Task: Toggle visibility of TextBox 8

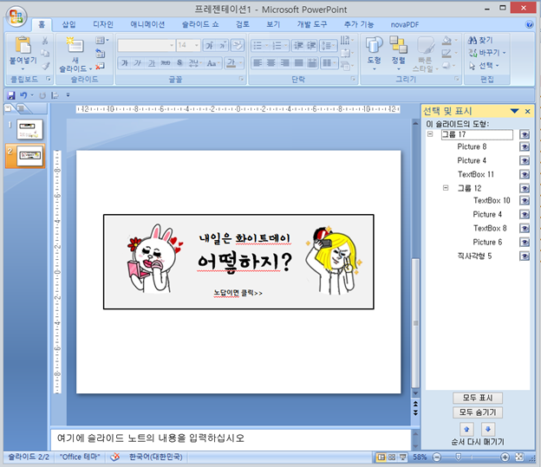Action: (x=525, y=229)
